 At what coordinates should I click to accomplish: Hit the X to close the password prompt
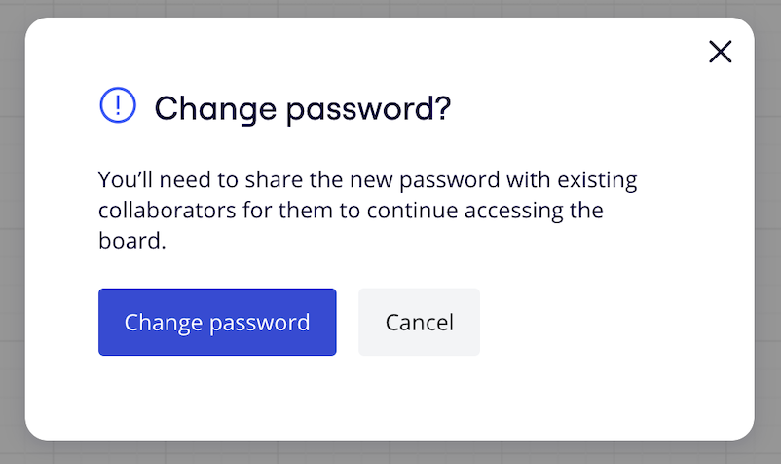point(720,52)
